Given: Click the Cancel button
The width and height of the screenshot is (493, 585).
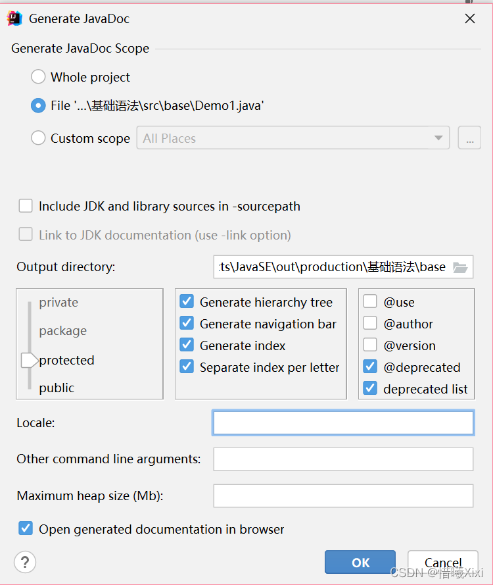Looking at the screenshot, I should pyautogui.click(x=442, y=562).
